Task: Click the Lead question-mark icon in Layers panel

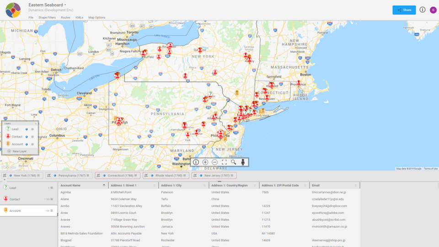Action: click(8, 129)
